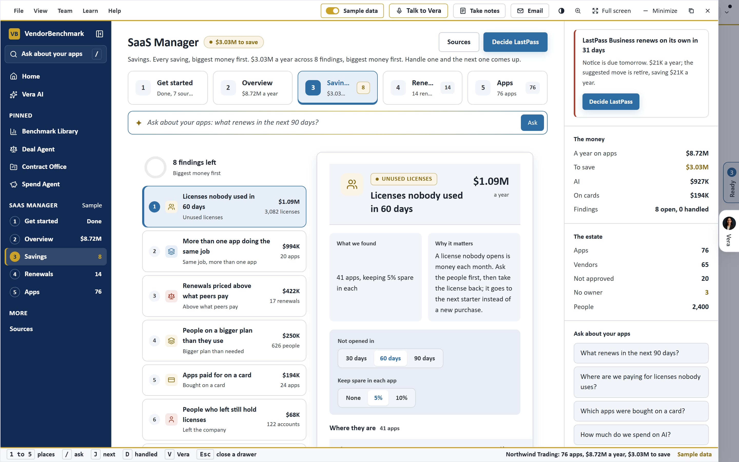The image size is (739, 462).
Task: Click the restore window icon
Action: pyautogui.click(x=691, y=11)
